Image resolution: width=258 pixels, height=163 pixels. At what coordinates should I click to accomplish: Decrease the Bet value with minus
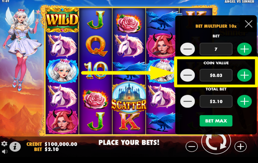[x=187, y=49]
